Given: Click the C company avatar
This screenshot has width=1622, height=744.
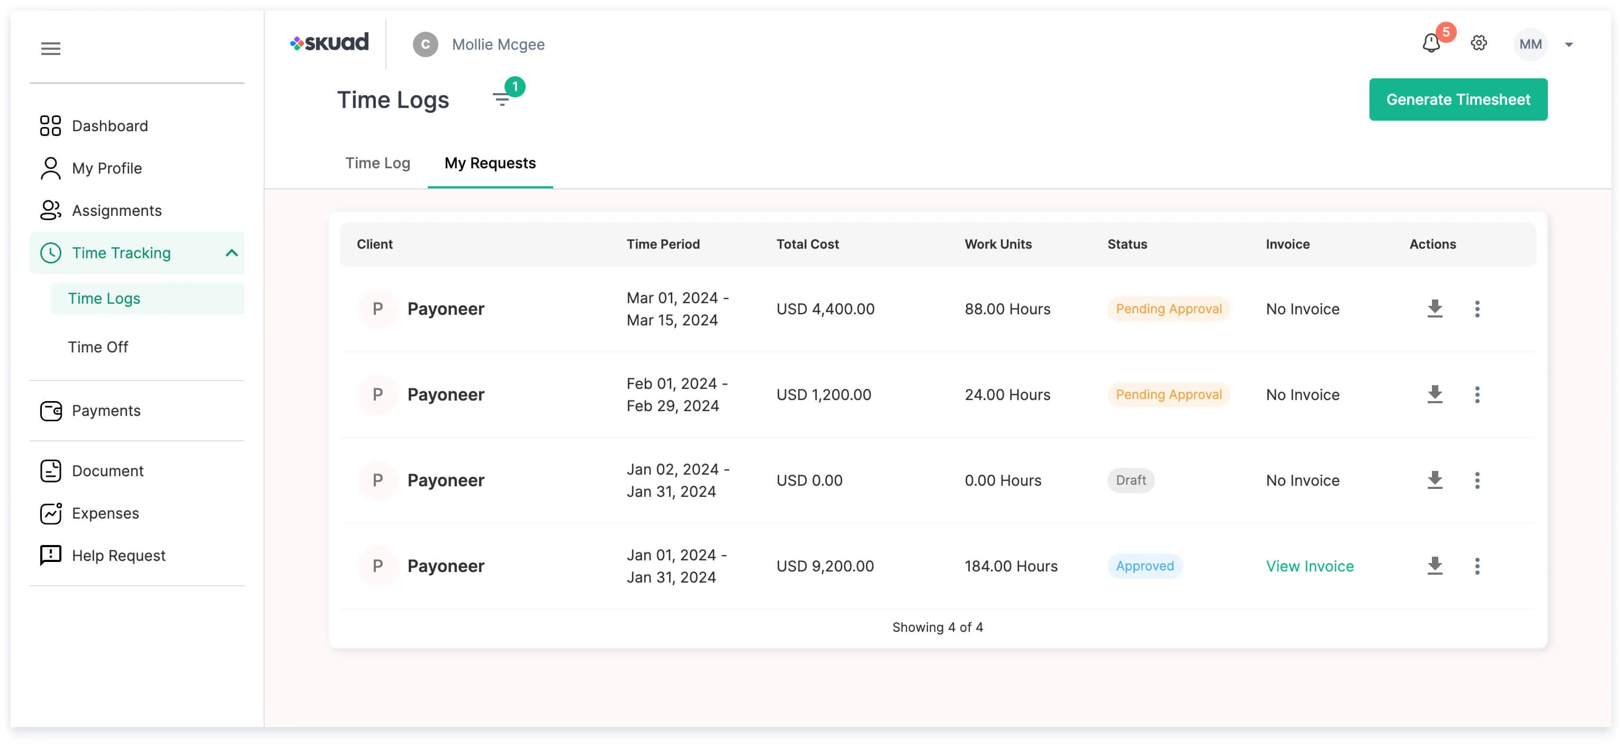Looking at the screenshot, I should (x=425, y=44).
